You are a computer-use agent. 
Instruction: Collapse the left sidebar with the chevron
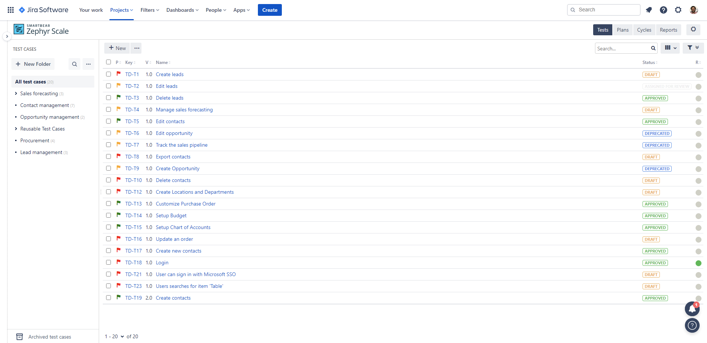[x=7, y=36]
